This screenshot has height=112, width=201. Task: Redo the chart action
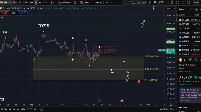point(112,2)
